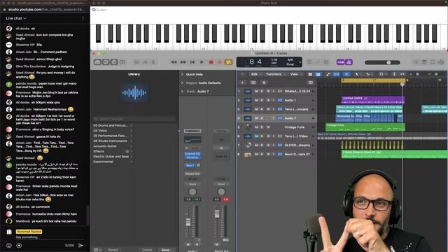Add new track with plus button
The width and height of the screenshot is (448, 252).
(x=243, y=83)
